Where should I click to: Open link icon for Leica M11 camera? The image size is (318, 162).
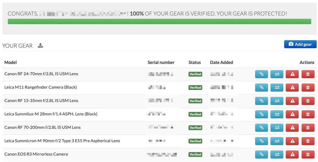tap(261, 88)
